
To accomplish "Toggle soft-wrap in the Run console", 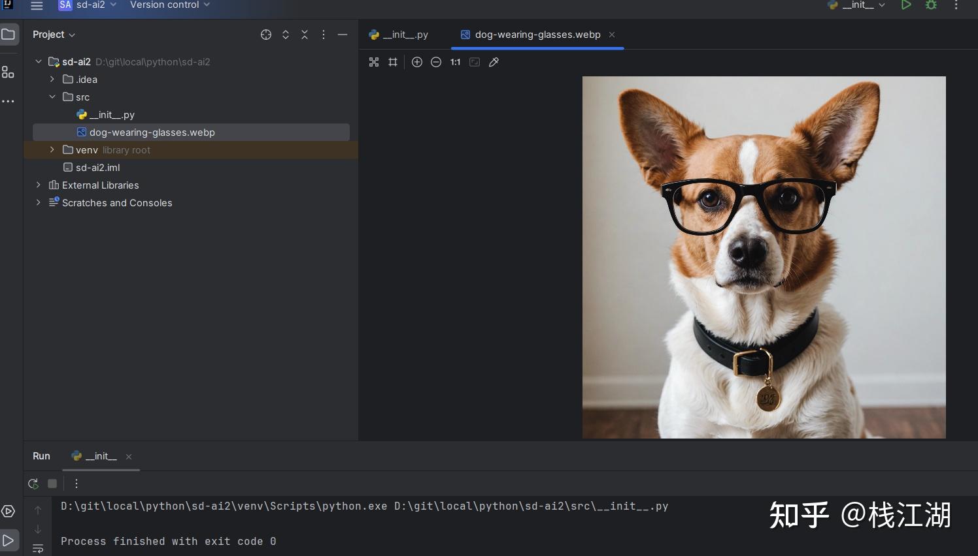I will [38, 549].
